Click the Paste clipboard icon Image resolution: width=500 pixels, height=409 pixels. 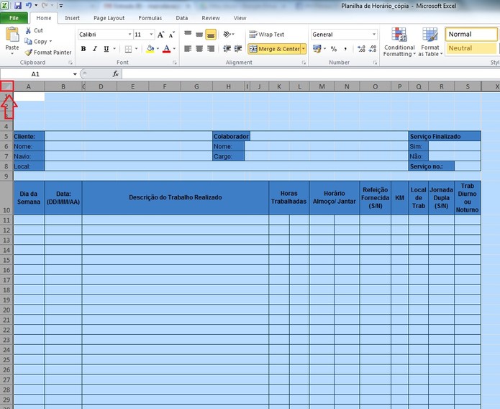click(12, 35)
